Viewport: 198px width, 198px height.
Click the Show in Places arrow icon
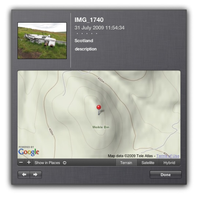point(65,163)
